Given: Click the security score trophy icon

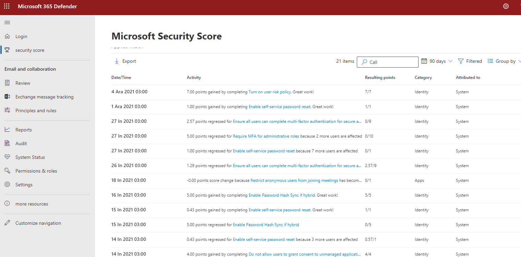Looking at the screenshot, I should (x=7, y=50).
